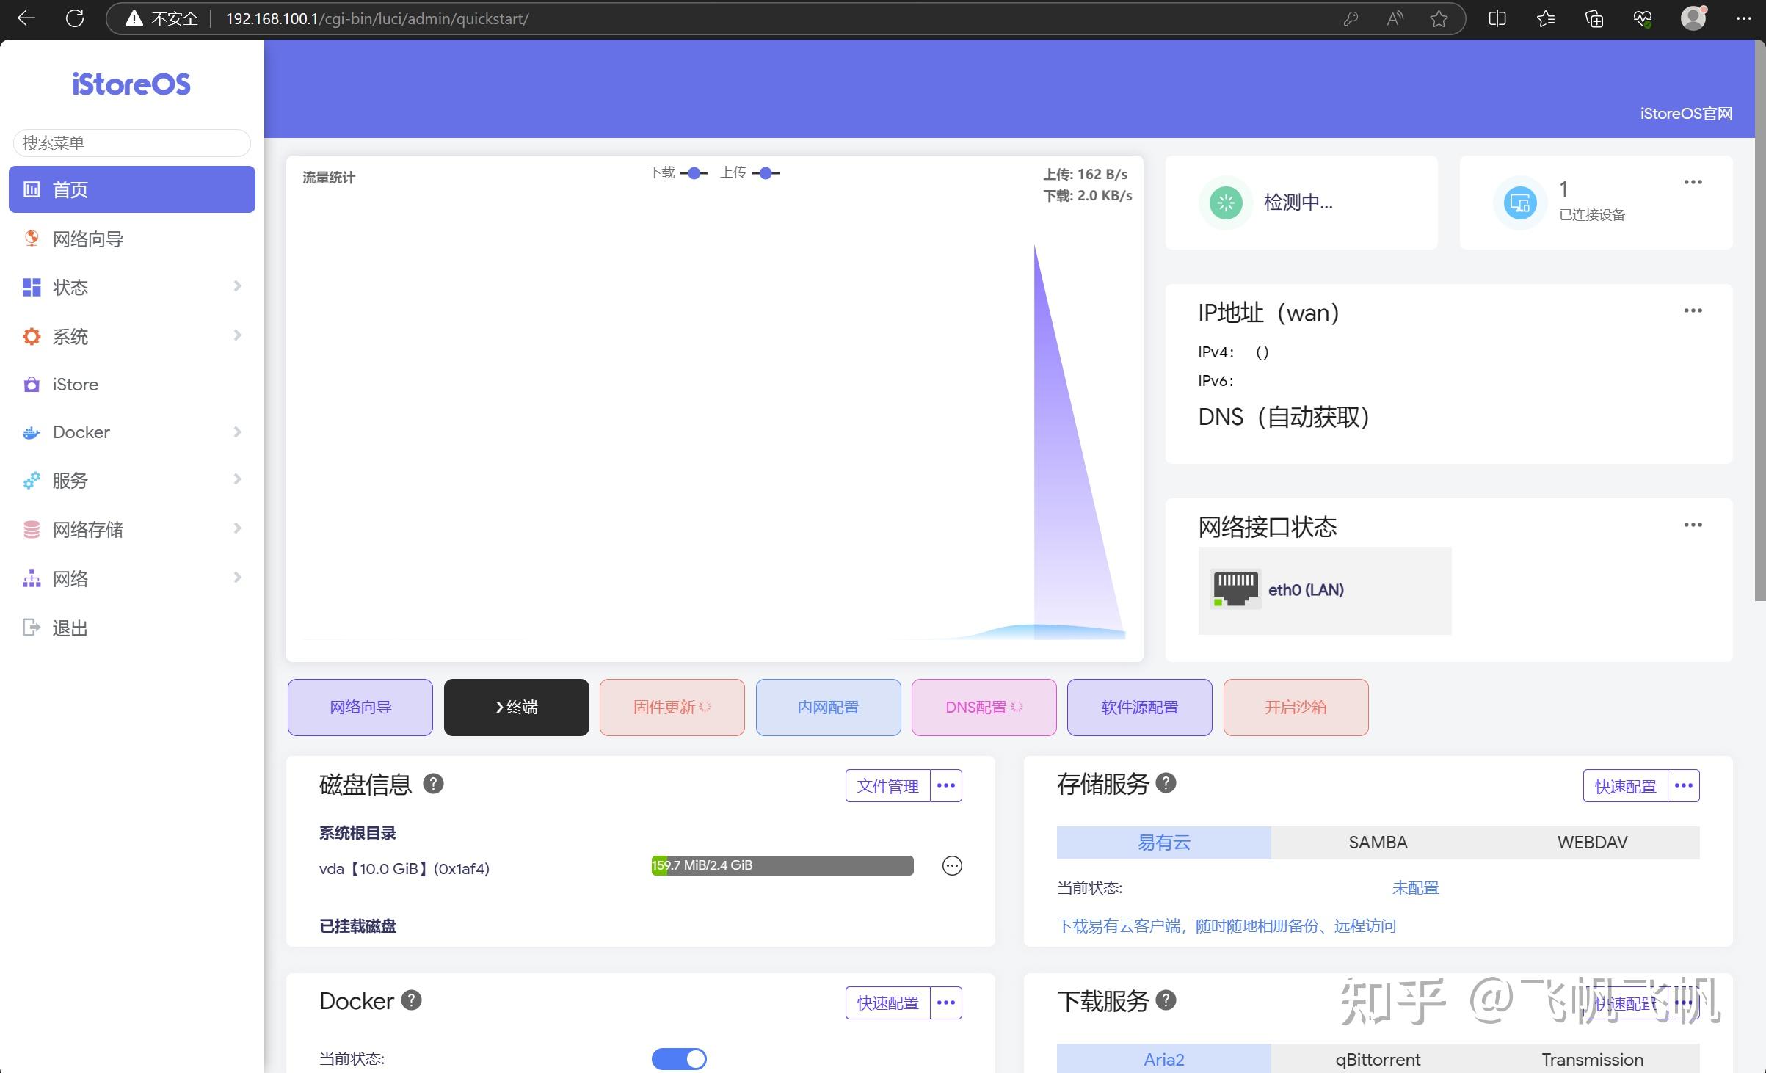
Task: Switch to the qBittorrent tab
Action: [1377, 1058]
